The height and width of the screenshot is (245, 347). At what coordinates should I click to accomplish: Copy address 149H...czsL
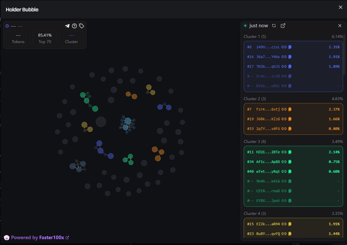290,47
